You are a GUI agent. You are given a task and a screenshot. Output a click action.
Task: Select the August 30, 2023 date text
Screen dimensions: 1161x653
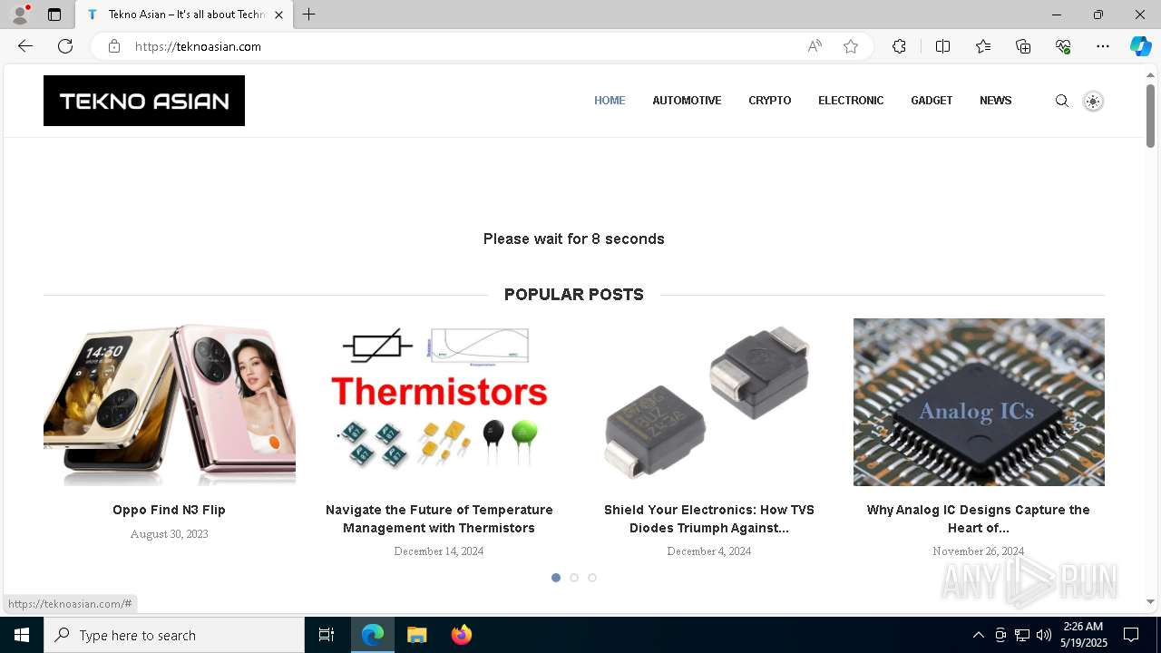(x=170, y=534)
